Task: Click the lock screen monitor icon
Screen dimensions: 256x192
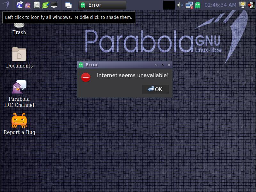Action: coord(243,5)
